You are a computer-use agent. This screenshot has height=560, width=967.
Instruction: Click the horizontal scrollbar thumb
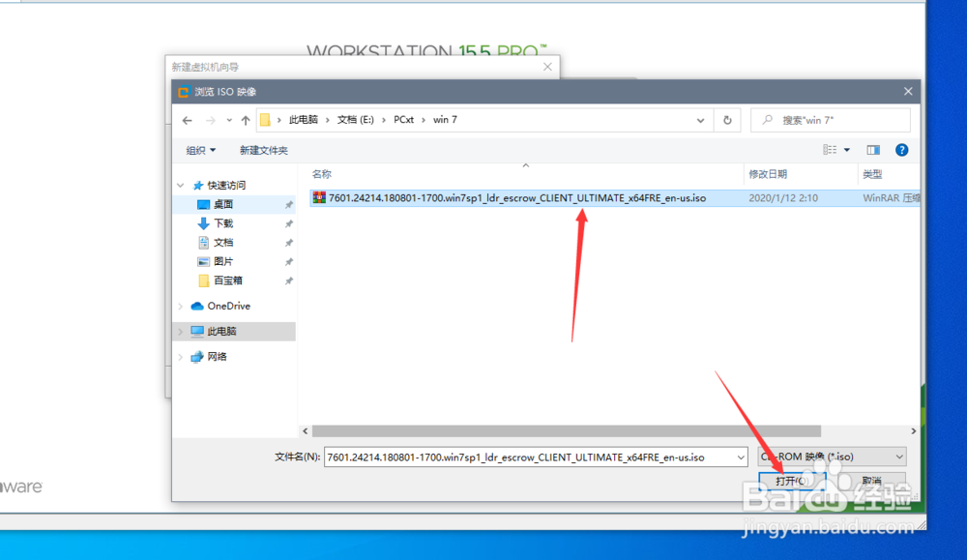[566, 431]
